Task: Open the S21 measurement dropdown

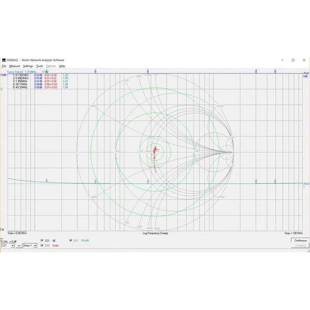Action: [8, 246]
